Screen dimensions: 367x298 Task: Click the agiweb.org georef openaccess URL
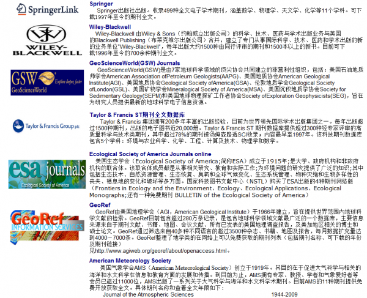[x=160, y=251]
